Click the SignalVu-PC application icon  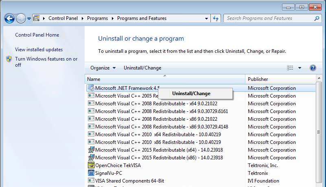coord(91,173)
